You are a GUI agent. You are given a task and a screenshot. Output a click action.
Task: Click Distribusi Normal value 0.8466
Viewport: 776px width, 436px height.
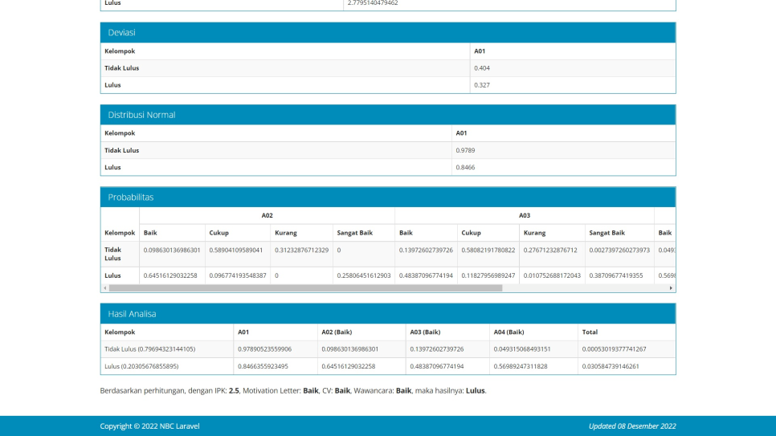click(x=465, y=167)
